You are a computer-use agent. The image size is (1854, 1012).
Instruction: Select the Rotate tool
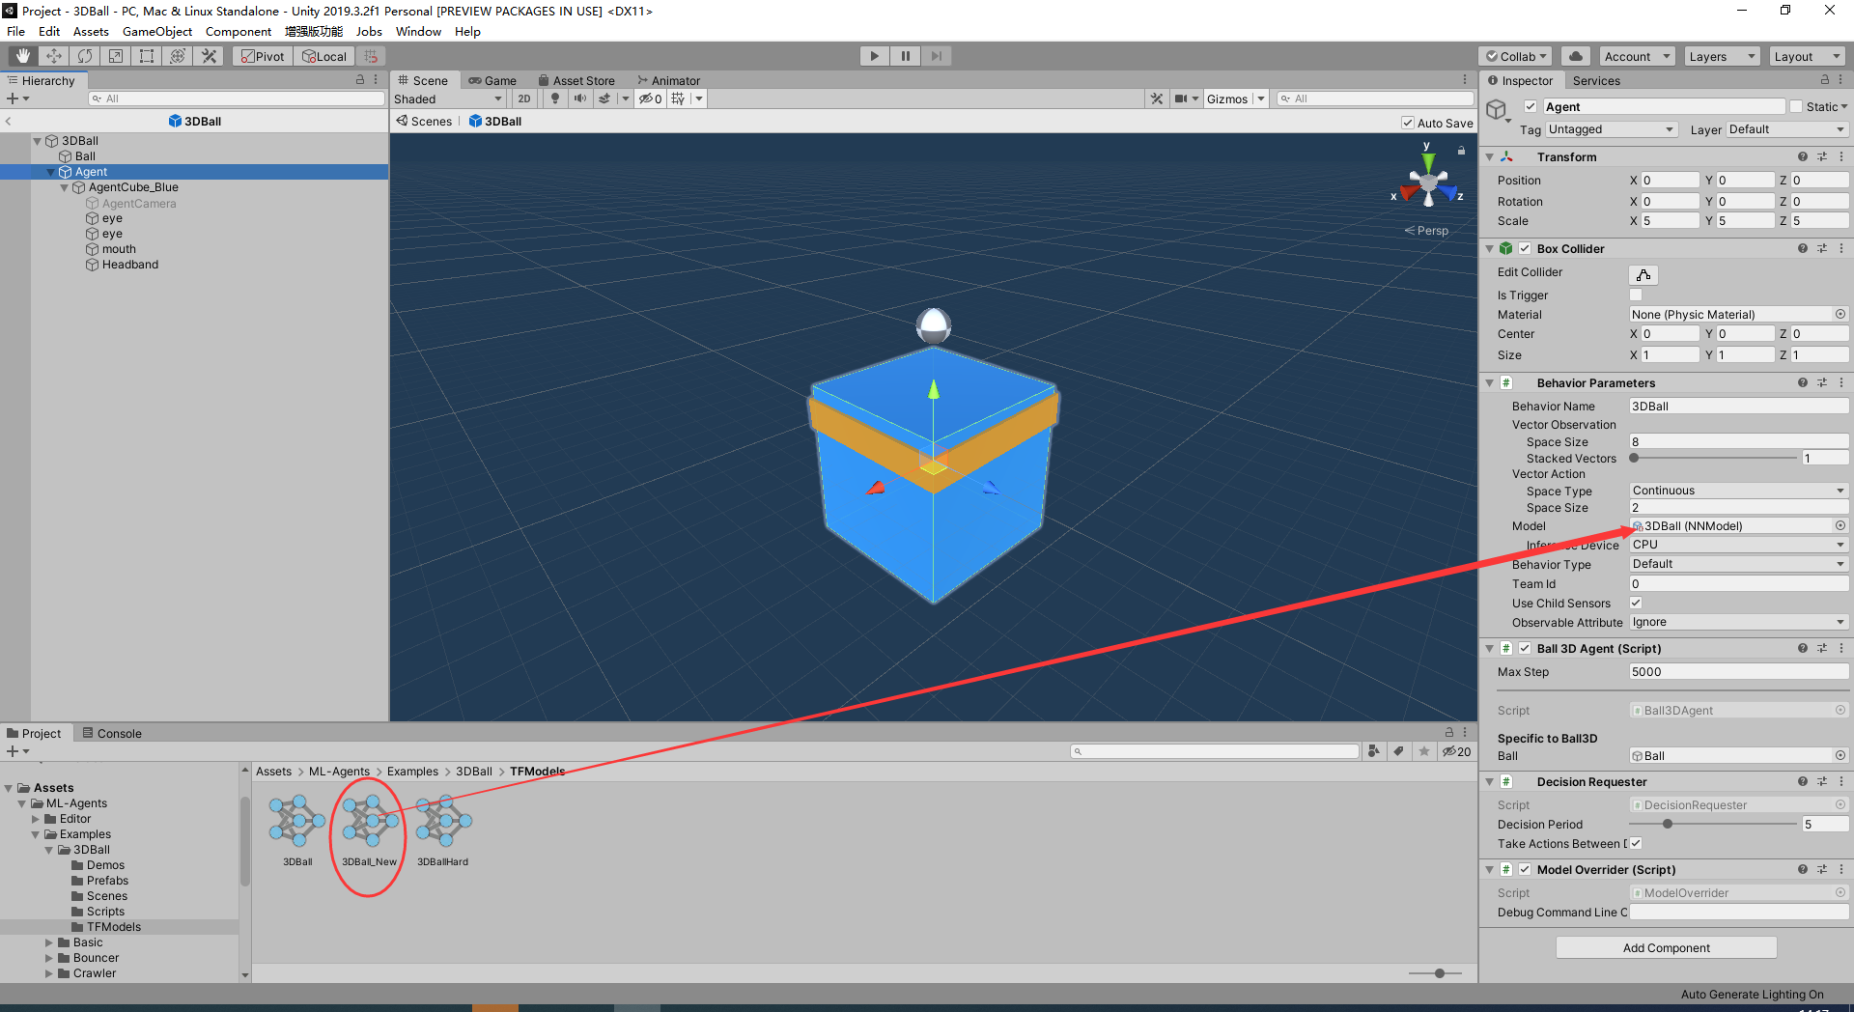(84, 55)
